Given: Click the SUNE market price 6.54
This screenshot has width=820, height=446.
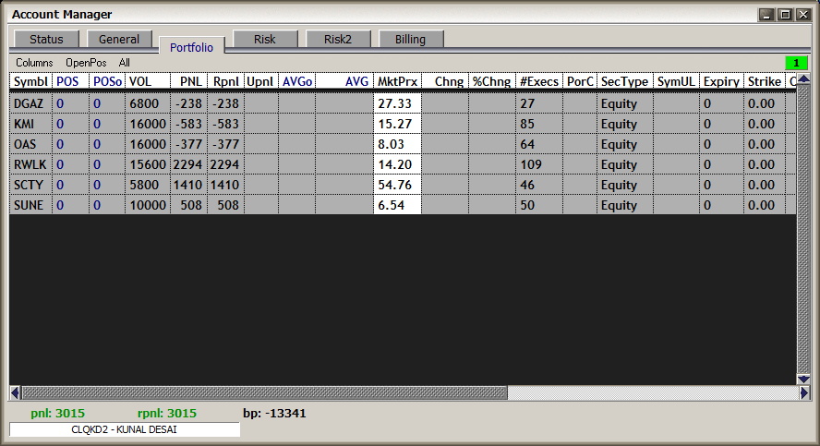Looking at the screenshot, I should [397, 205].
